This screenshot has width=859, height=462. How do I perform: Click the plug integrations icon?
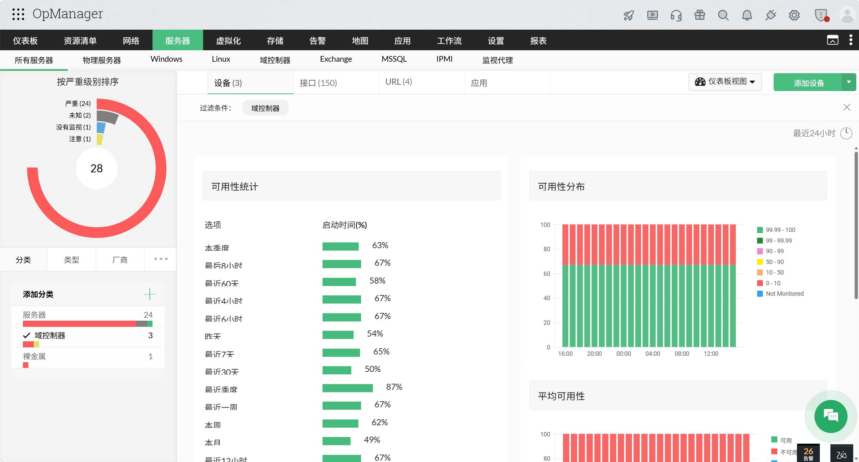[771, 15]
